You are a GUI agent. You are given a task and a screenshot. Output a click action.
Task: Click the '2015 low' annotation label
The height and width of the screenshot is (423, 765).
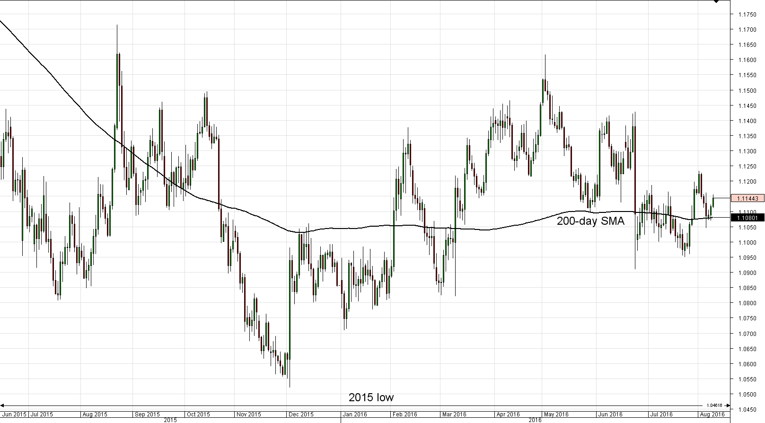coord(371,397)
